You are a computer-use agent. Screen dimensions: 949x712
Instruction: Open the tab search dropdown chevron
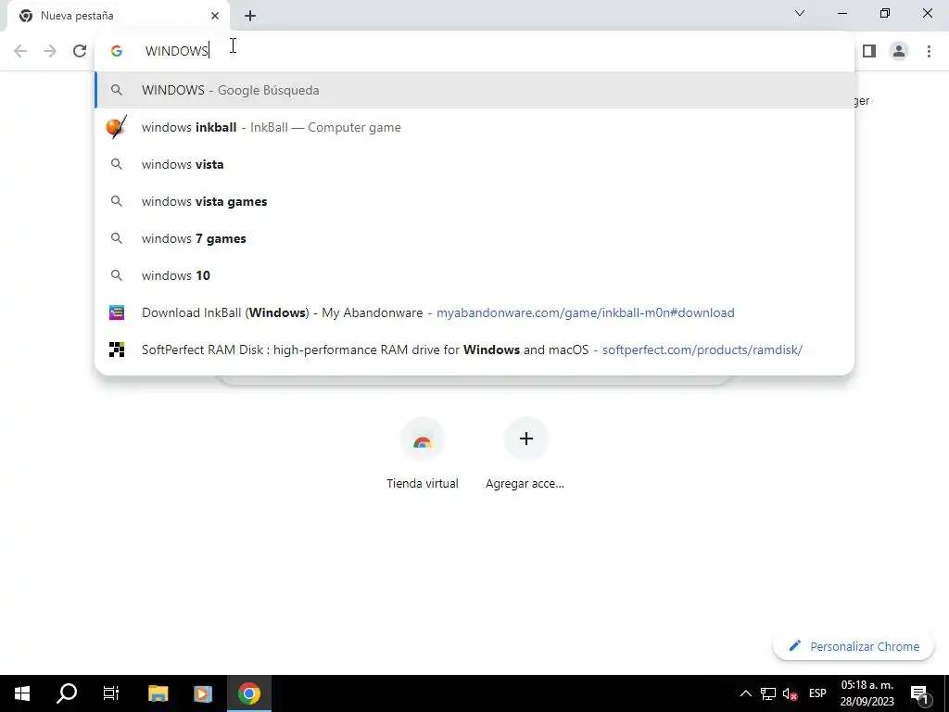[800, 13]
